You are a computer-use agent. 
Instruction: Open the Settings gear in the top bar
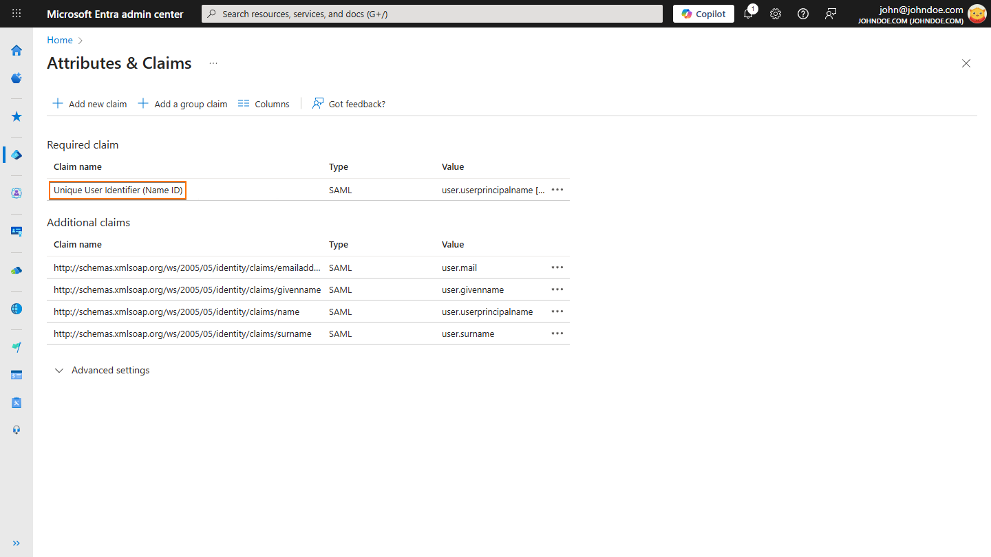point(776,14)
